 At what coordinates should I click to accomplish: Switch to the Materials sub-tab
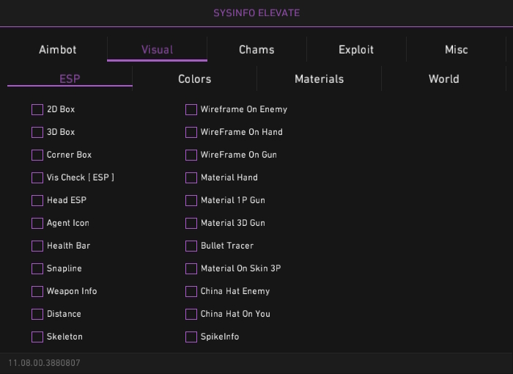pos(319,79)
